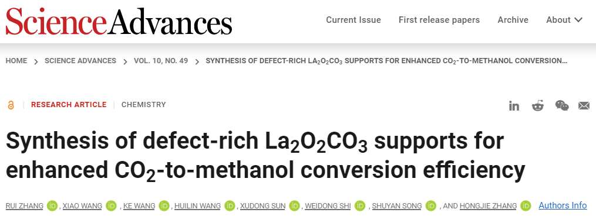Go to Current Issue
The width and height of the screenshot is (596, 216).
pyautogui.click(x=353, y=20)
